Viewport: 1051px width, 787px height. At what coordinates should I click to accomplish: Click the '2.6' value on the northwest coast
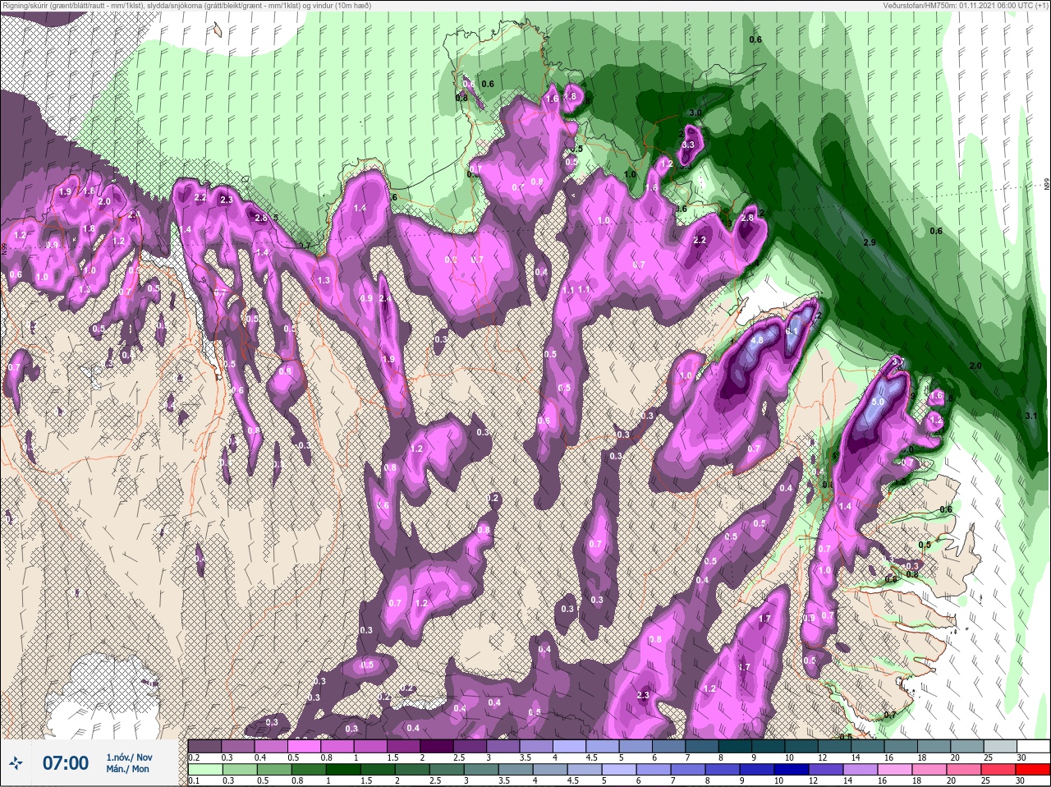click(x=261, y=219)
